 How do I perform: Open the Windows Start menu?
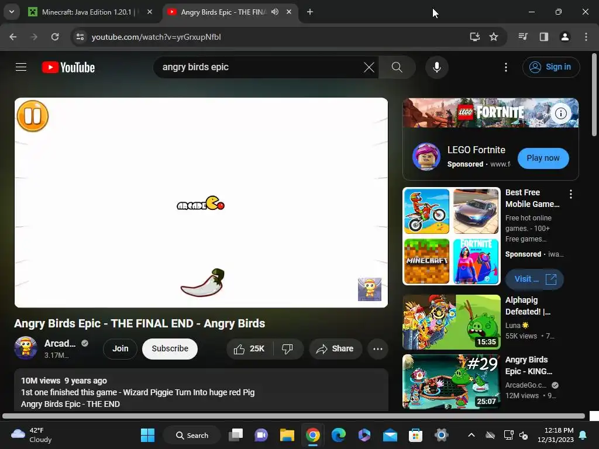click(x=147, y=435)
